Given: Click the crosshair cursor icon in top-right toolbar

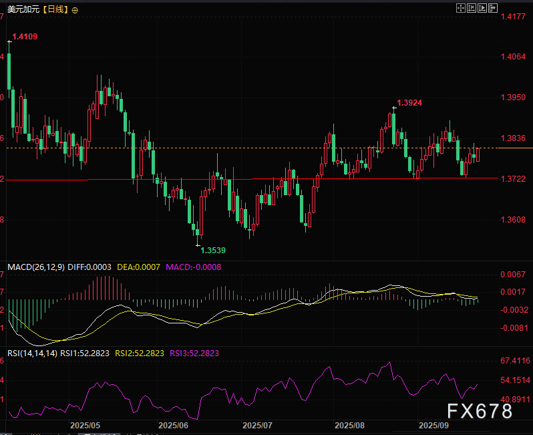Looking at the screenshot, I should click(460, 9).
